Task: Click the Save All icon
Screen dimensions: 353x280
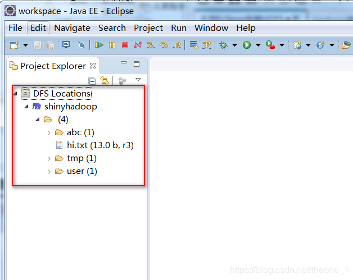Action: (x=50, y=45)
